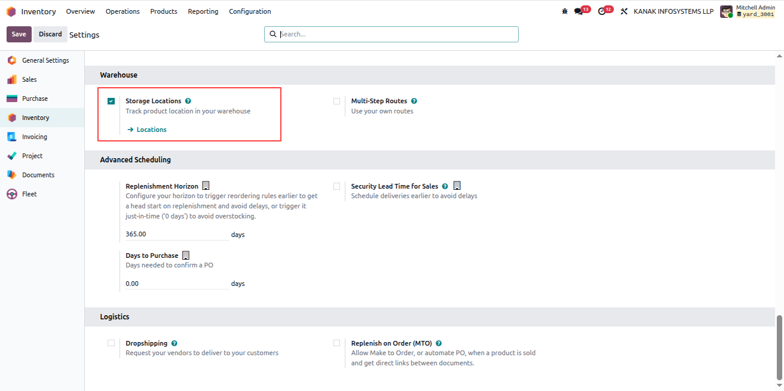
Task: Click the Sales sidebar icon
Action: tap(12, 79)
